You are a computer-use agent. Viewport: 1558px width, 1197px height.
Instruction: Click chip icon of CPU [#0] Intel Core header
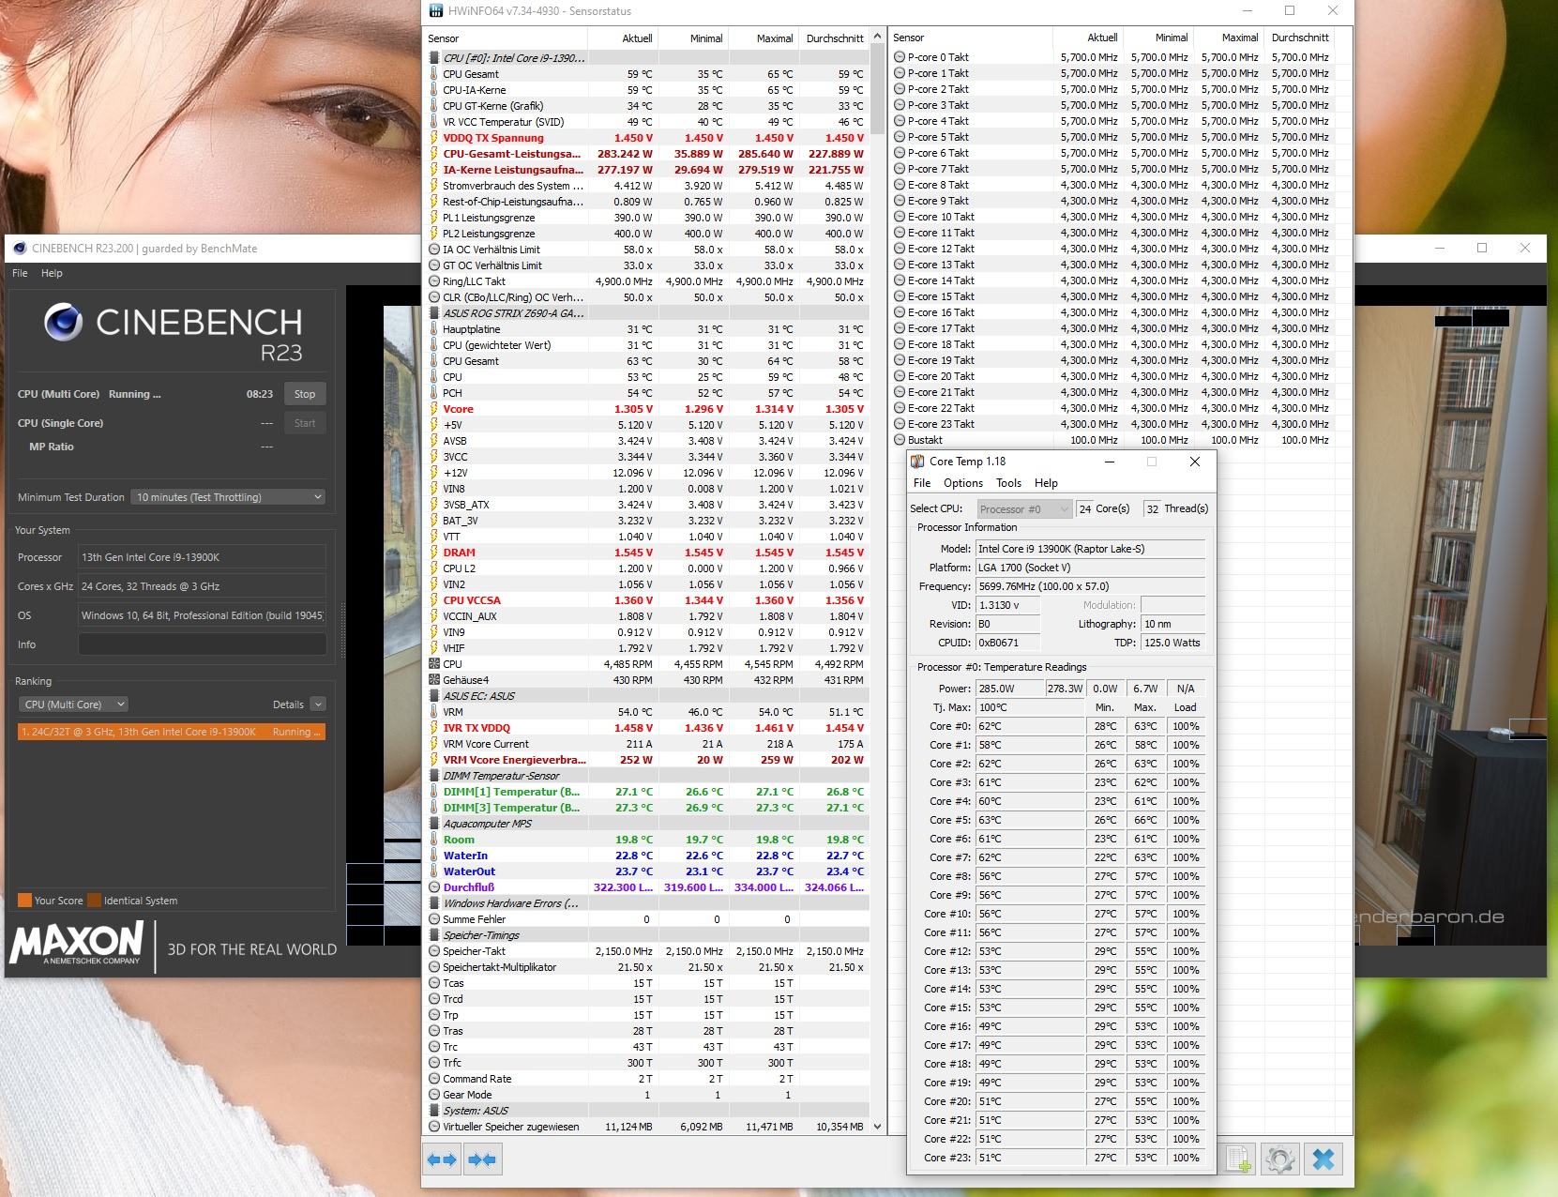click(x=433, y=58)
